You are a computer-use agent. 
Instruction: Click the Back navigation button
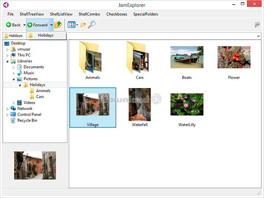pyautogui.click(x=13, y=25)
